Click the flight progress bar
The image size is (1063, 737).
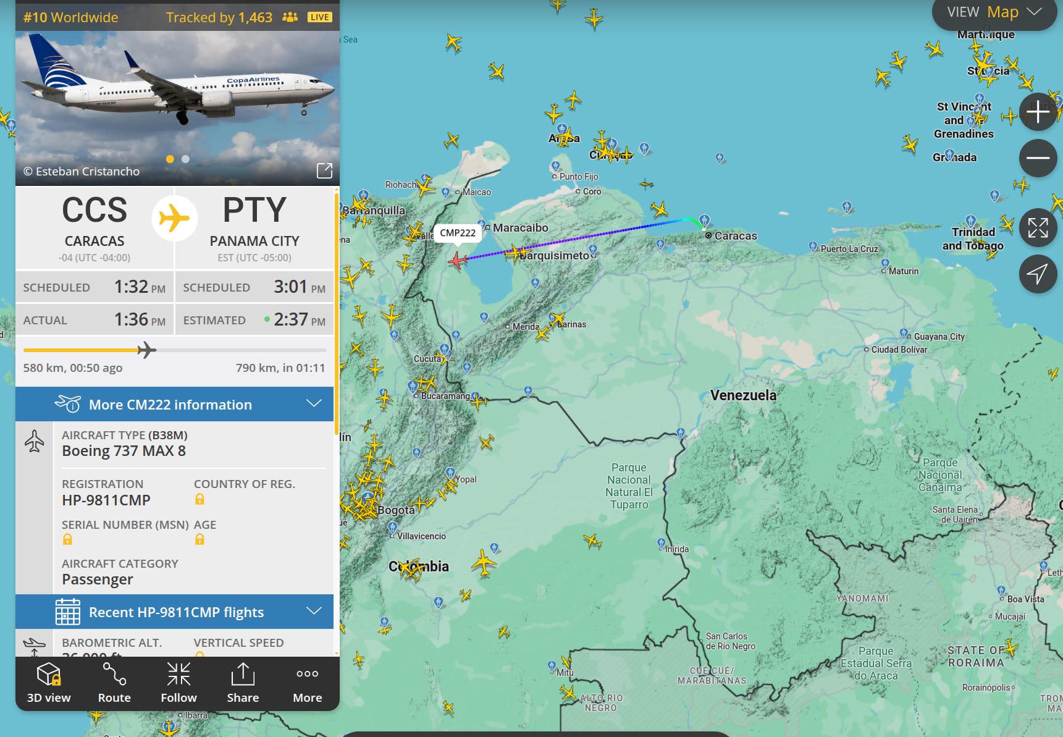(x=174, y=350)
